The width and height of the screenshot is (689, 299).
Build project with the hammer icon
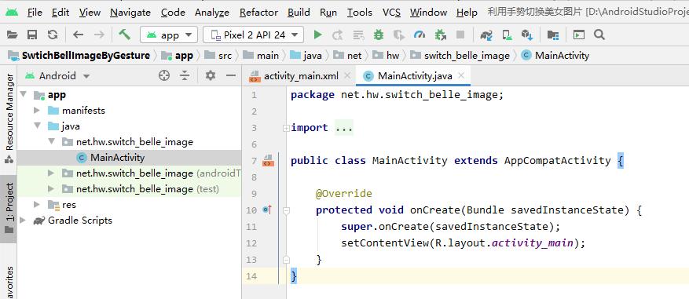click(124, 35)
